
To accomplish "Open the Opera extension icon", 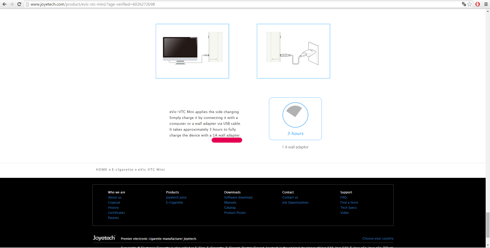I will [478, 4].
